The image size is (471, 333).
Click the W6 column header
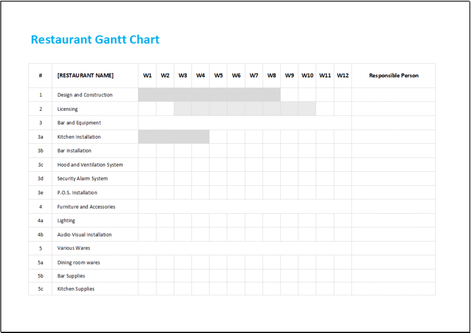(236, 75)
